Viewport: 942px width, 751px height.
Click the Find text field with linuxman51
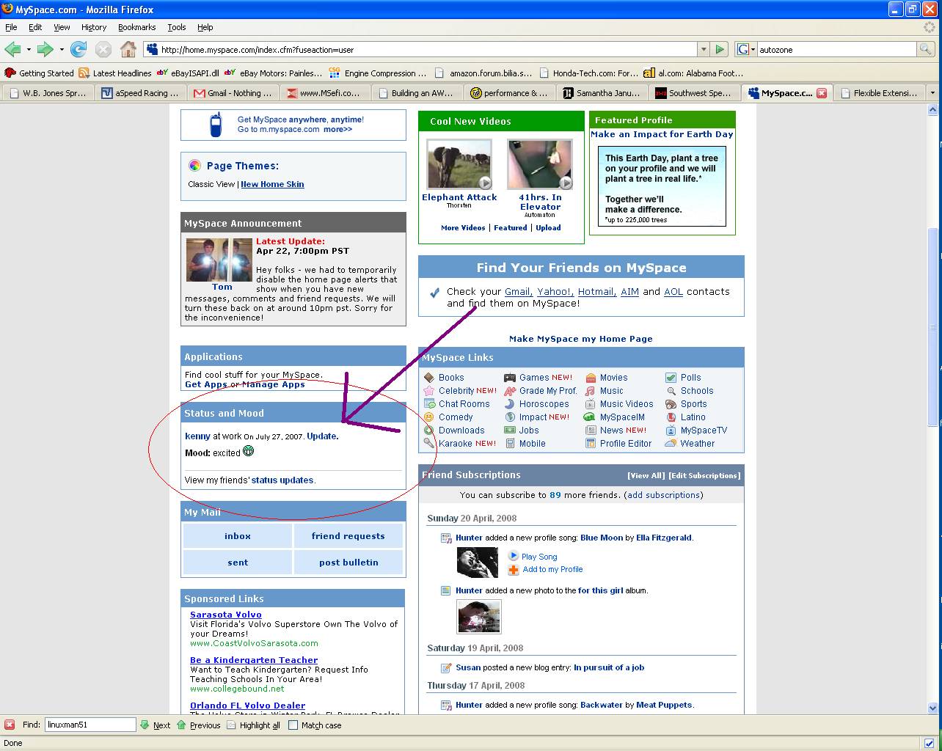point(90,725)
